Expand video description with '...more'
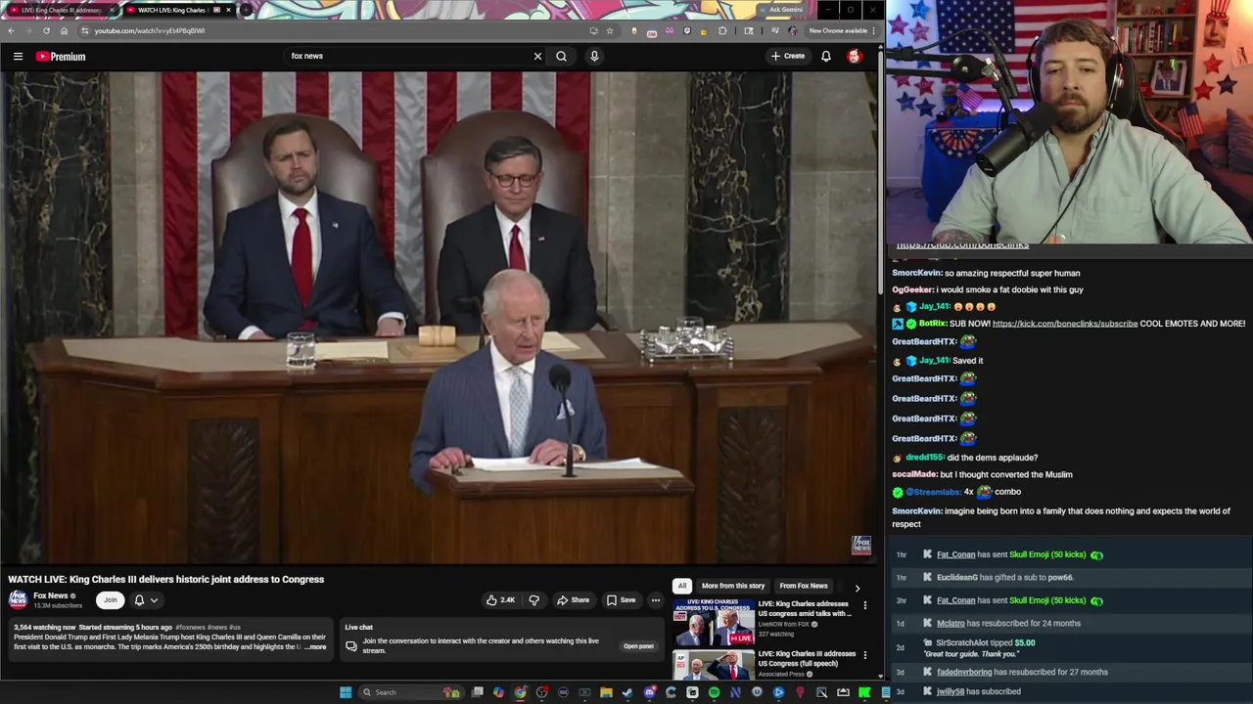The width and height of the screenshot is (1253, 704). 316,647
